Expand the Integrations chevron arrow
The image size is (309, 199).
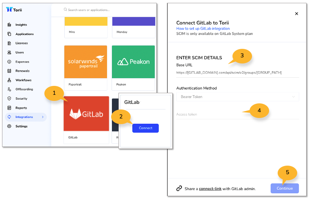tap(43, 117)
